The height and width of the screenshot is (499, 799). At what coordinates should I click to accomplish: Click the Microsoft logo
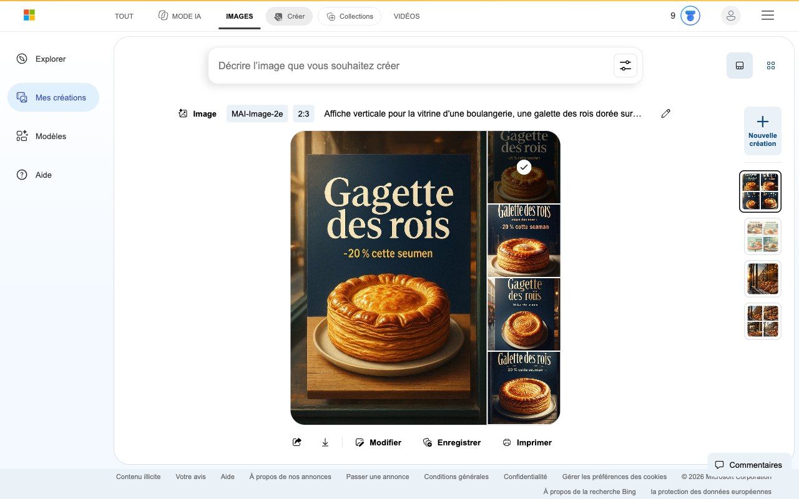point(29,16)
